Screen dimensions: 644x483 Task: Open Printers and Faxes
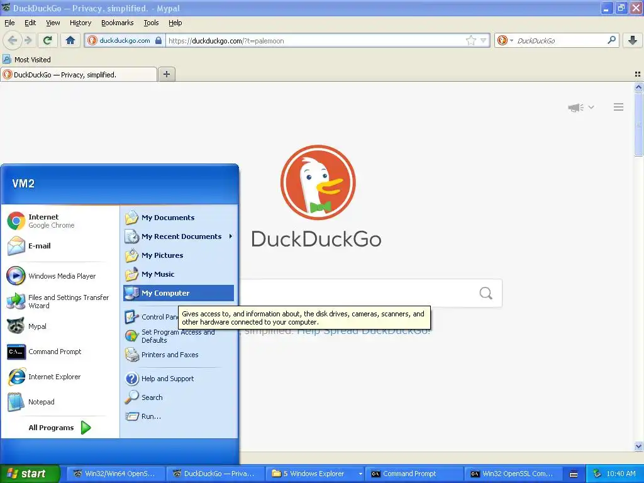coord(179,355)
